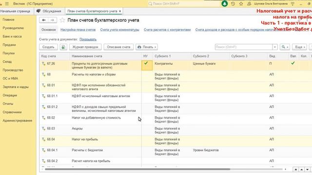The image size is (312, 175).
Task: Open the Главное section
Action: point(9,19)
